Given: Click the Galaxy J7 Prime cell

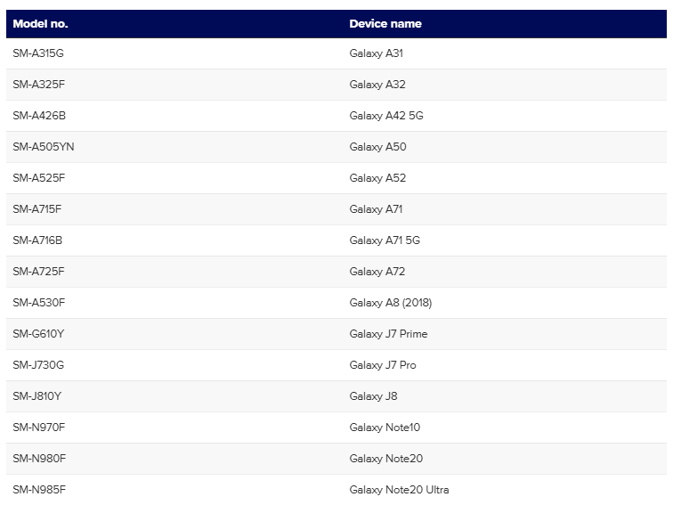Looking at the screenshot, I should 388,334.
